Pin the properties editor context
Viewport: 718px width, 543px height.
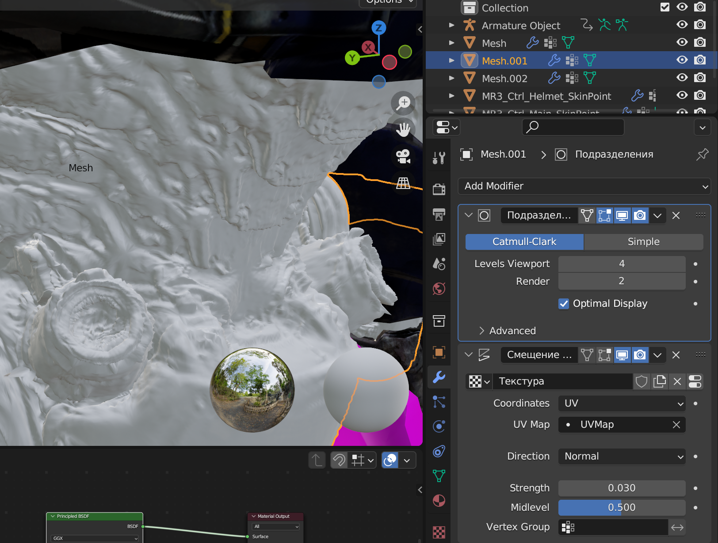point(702,155)
